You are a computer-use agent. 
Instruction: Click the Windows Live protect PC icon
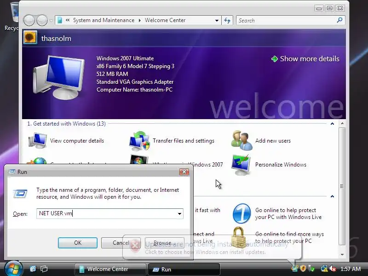(242, 213)
